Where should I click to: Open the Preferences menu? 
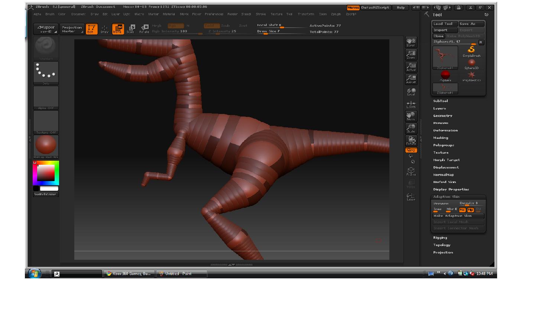point(214,14)
